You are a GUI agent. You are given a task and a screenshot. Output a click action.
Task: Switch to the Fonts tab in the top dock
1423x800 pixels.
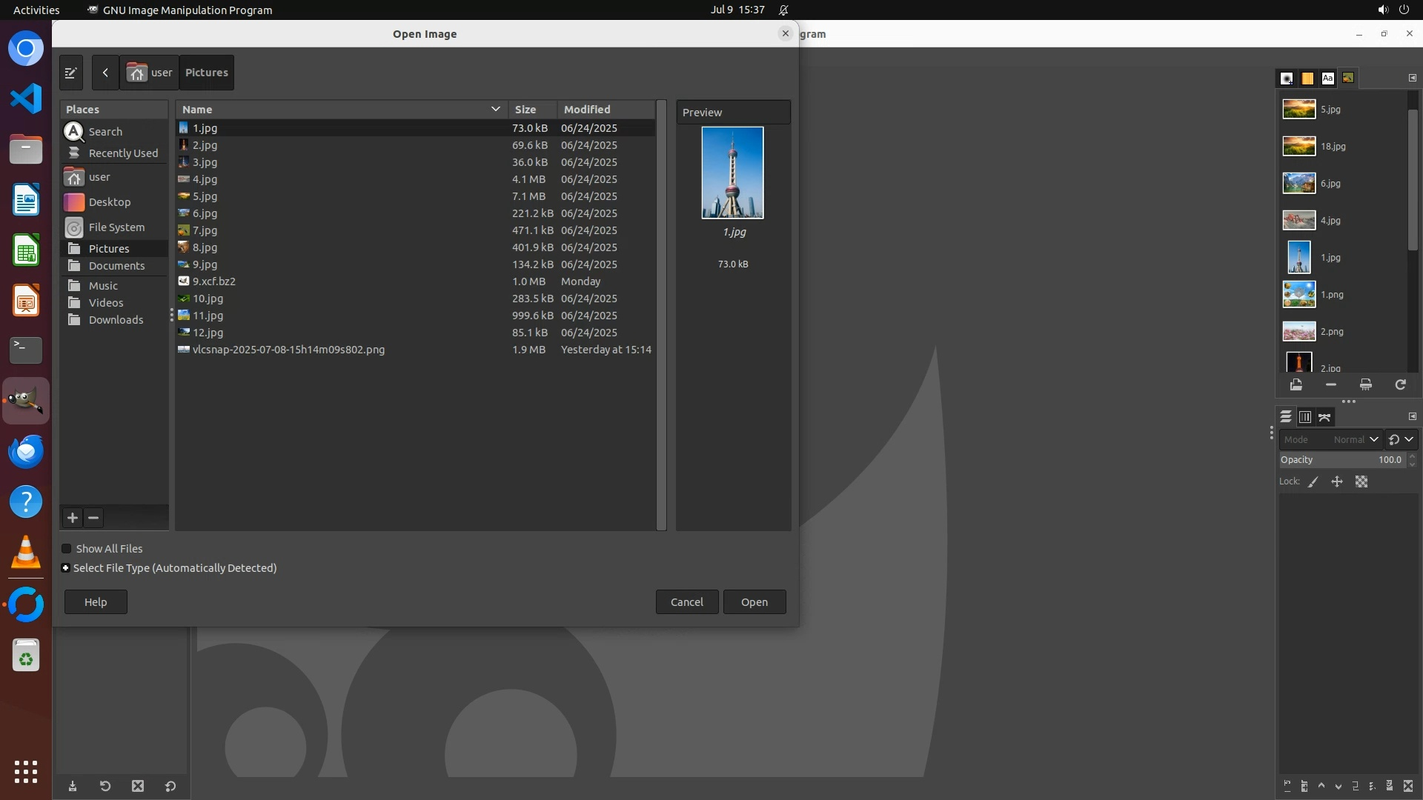click(x=1327, y=78)
